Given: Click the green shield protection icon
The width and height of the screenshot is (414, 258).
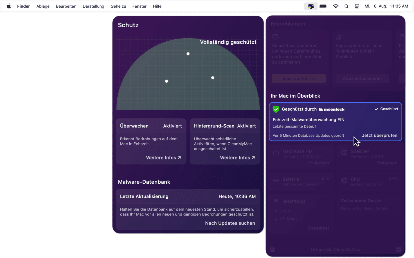Looking at the screenshot, I should (x=276, y=109).
